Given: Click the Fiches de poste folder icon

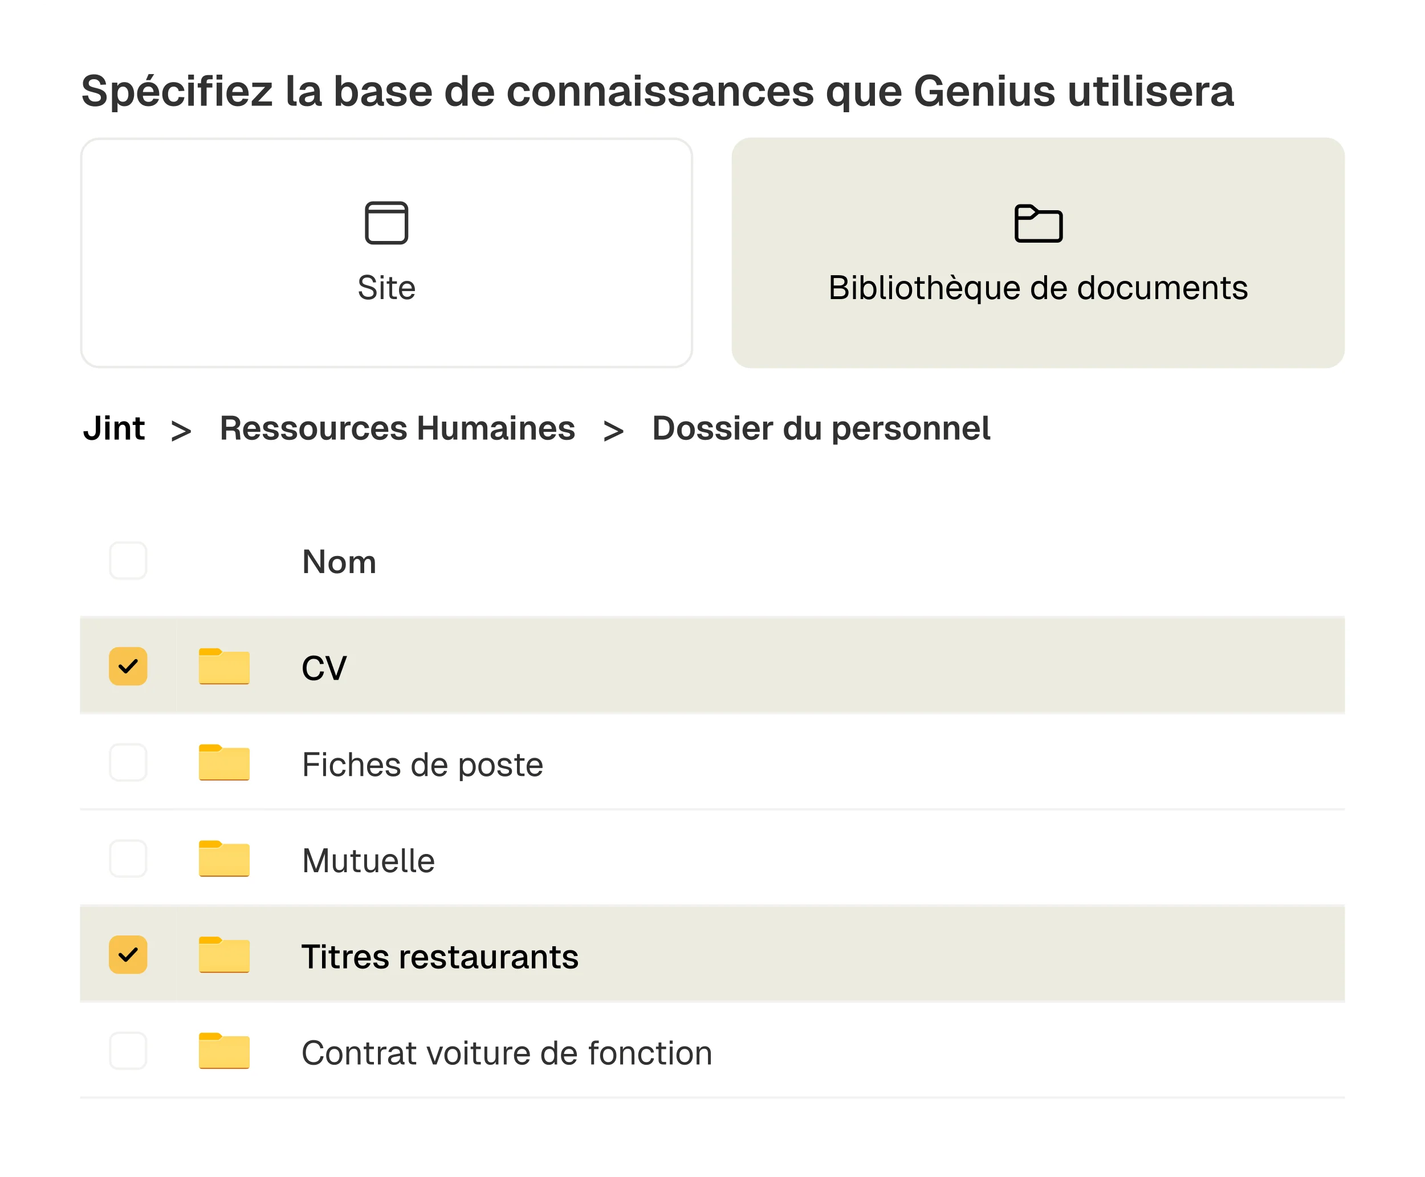Looking at the screenshot, I should click(224, 763).
